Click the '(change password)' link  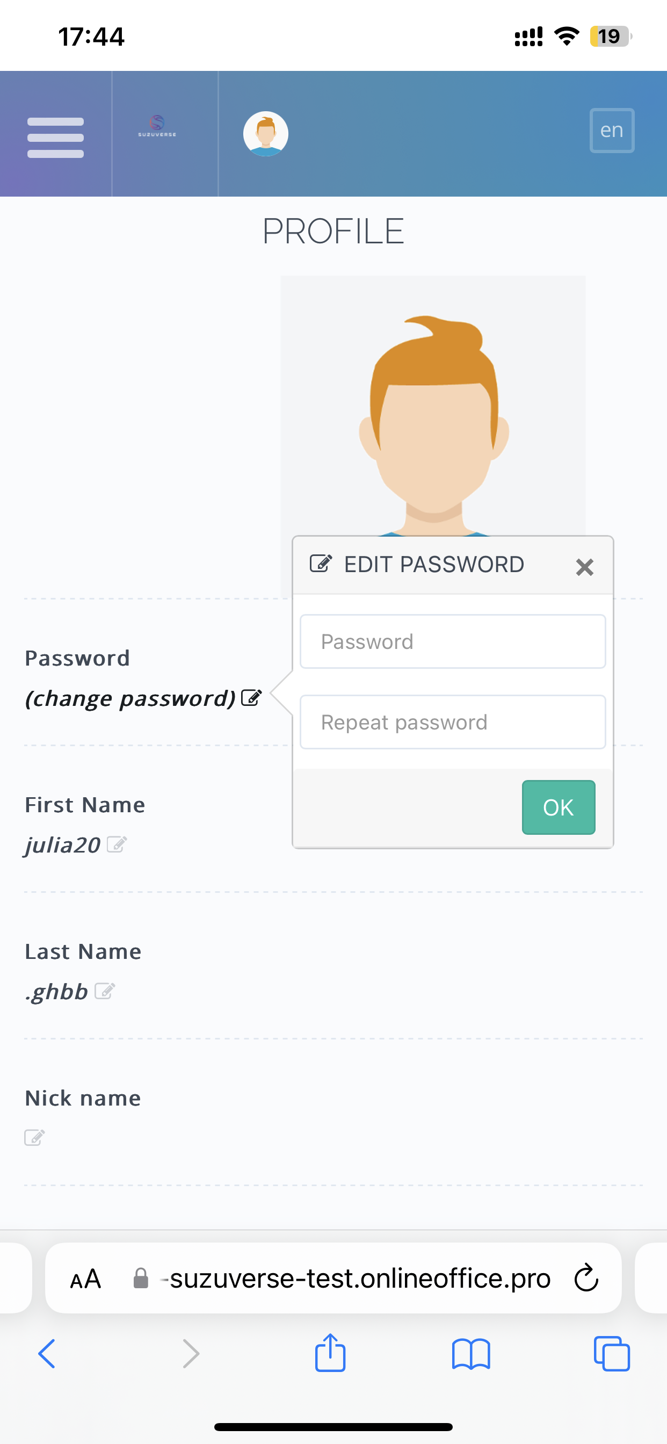tap(130, 698)
